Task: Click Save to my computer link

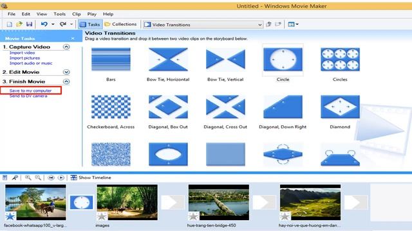Action: point(30,90)
